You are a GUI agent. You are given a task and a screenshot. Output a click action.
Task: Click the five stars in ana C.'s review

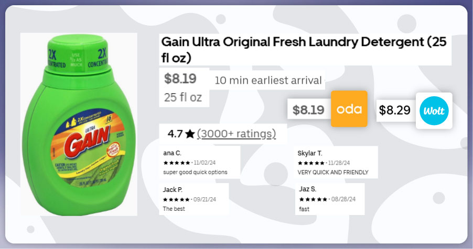(177, 163)
